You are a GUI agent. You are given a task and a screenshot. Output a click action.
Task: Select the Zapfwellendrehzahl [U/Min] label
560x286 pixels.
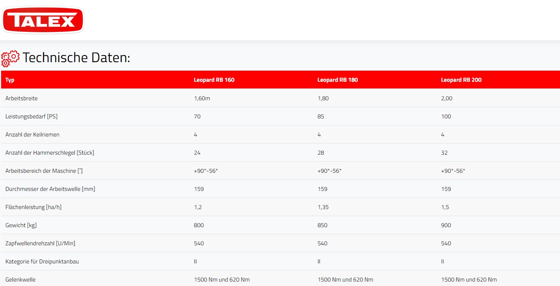coord(40,243)
